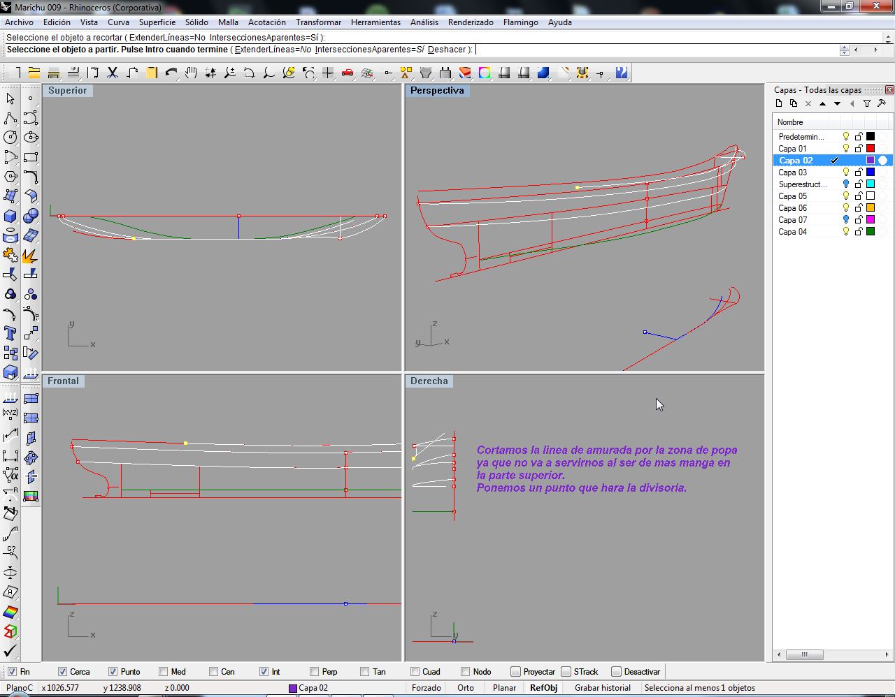Click the orange color swatch of Capa 06
895x697 pixels.
click(871, 208)
